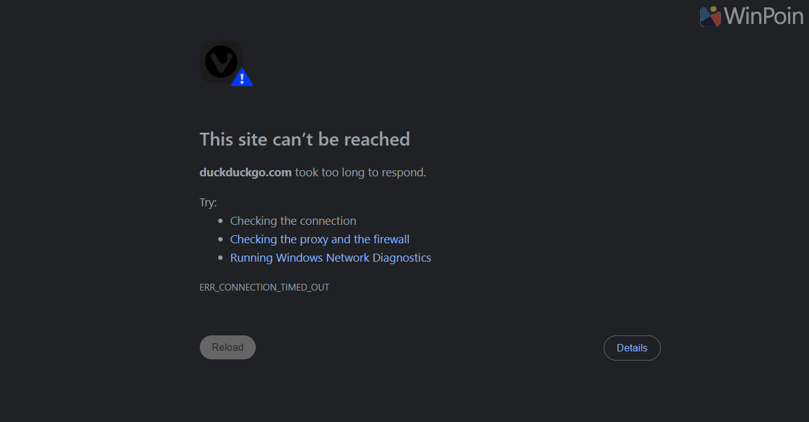
Task: Launch Running Windows Network Diagnostics link
Action: 330,258
